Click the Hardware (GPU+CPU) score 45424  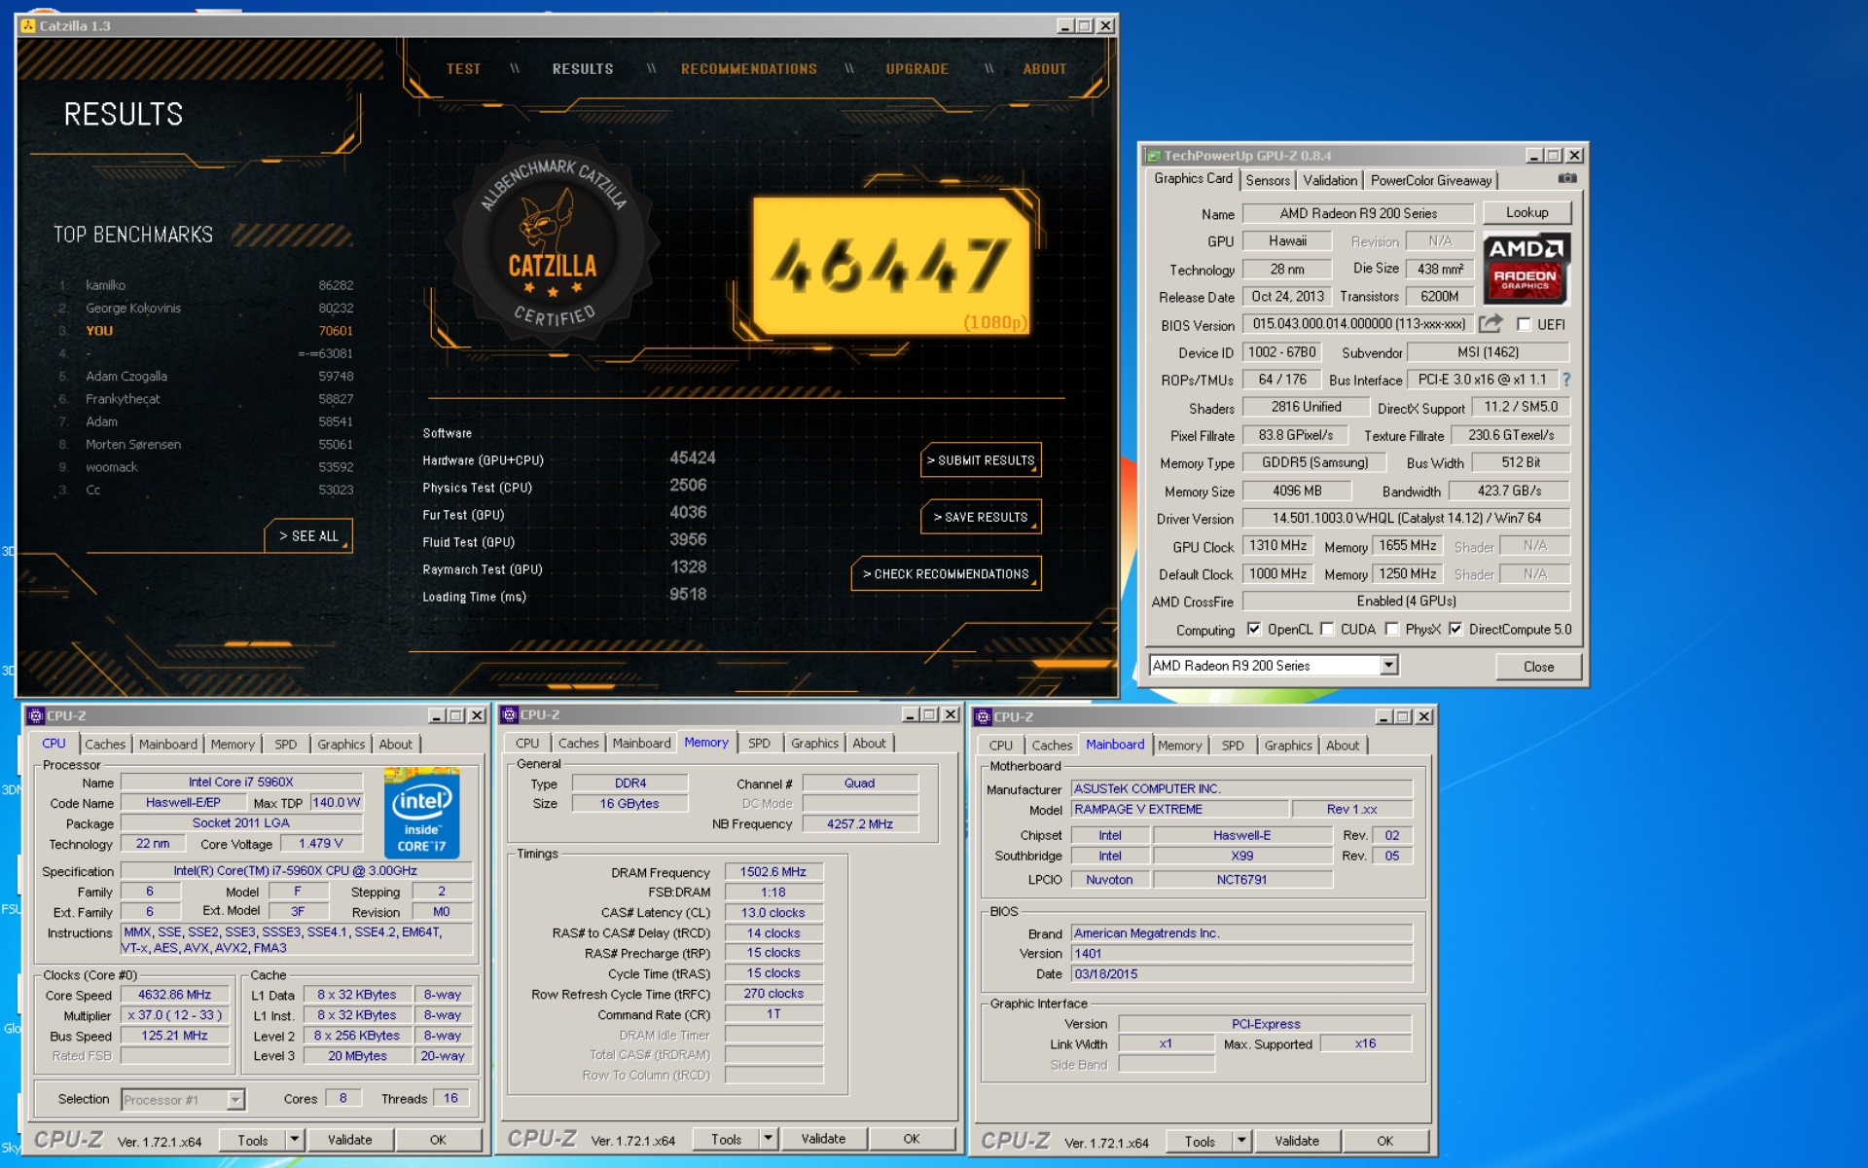tap(692, 458)
